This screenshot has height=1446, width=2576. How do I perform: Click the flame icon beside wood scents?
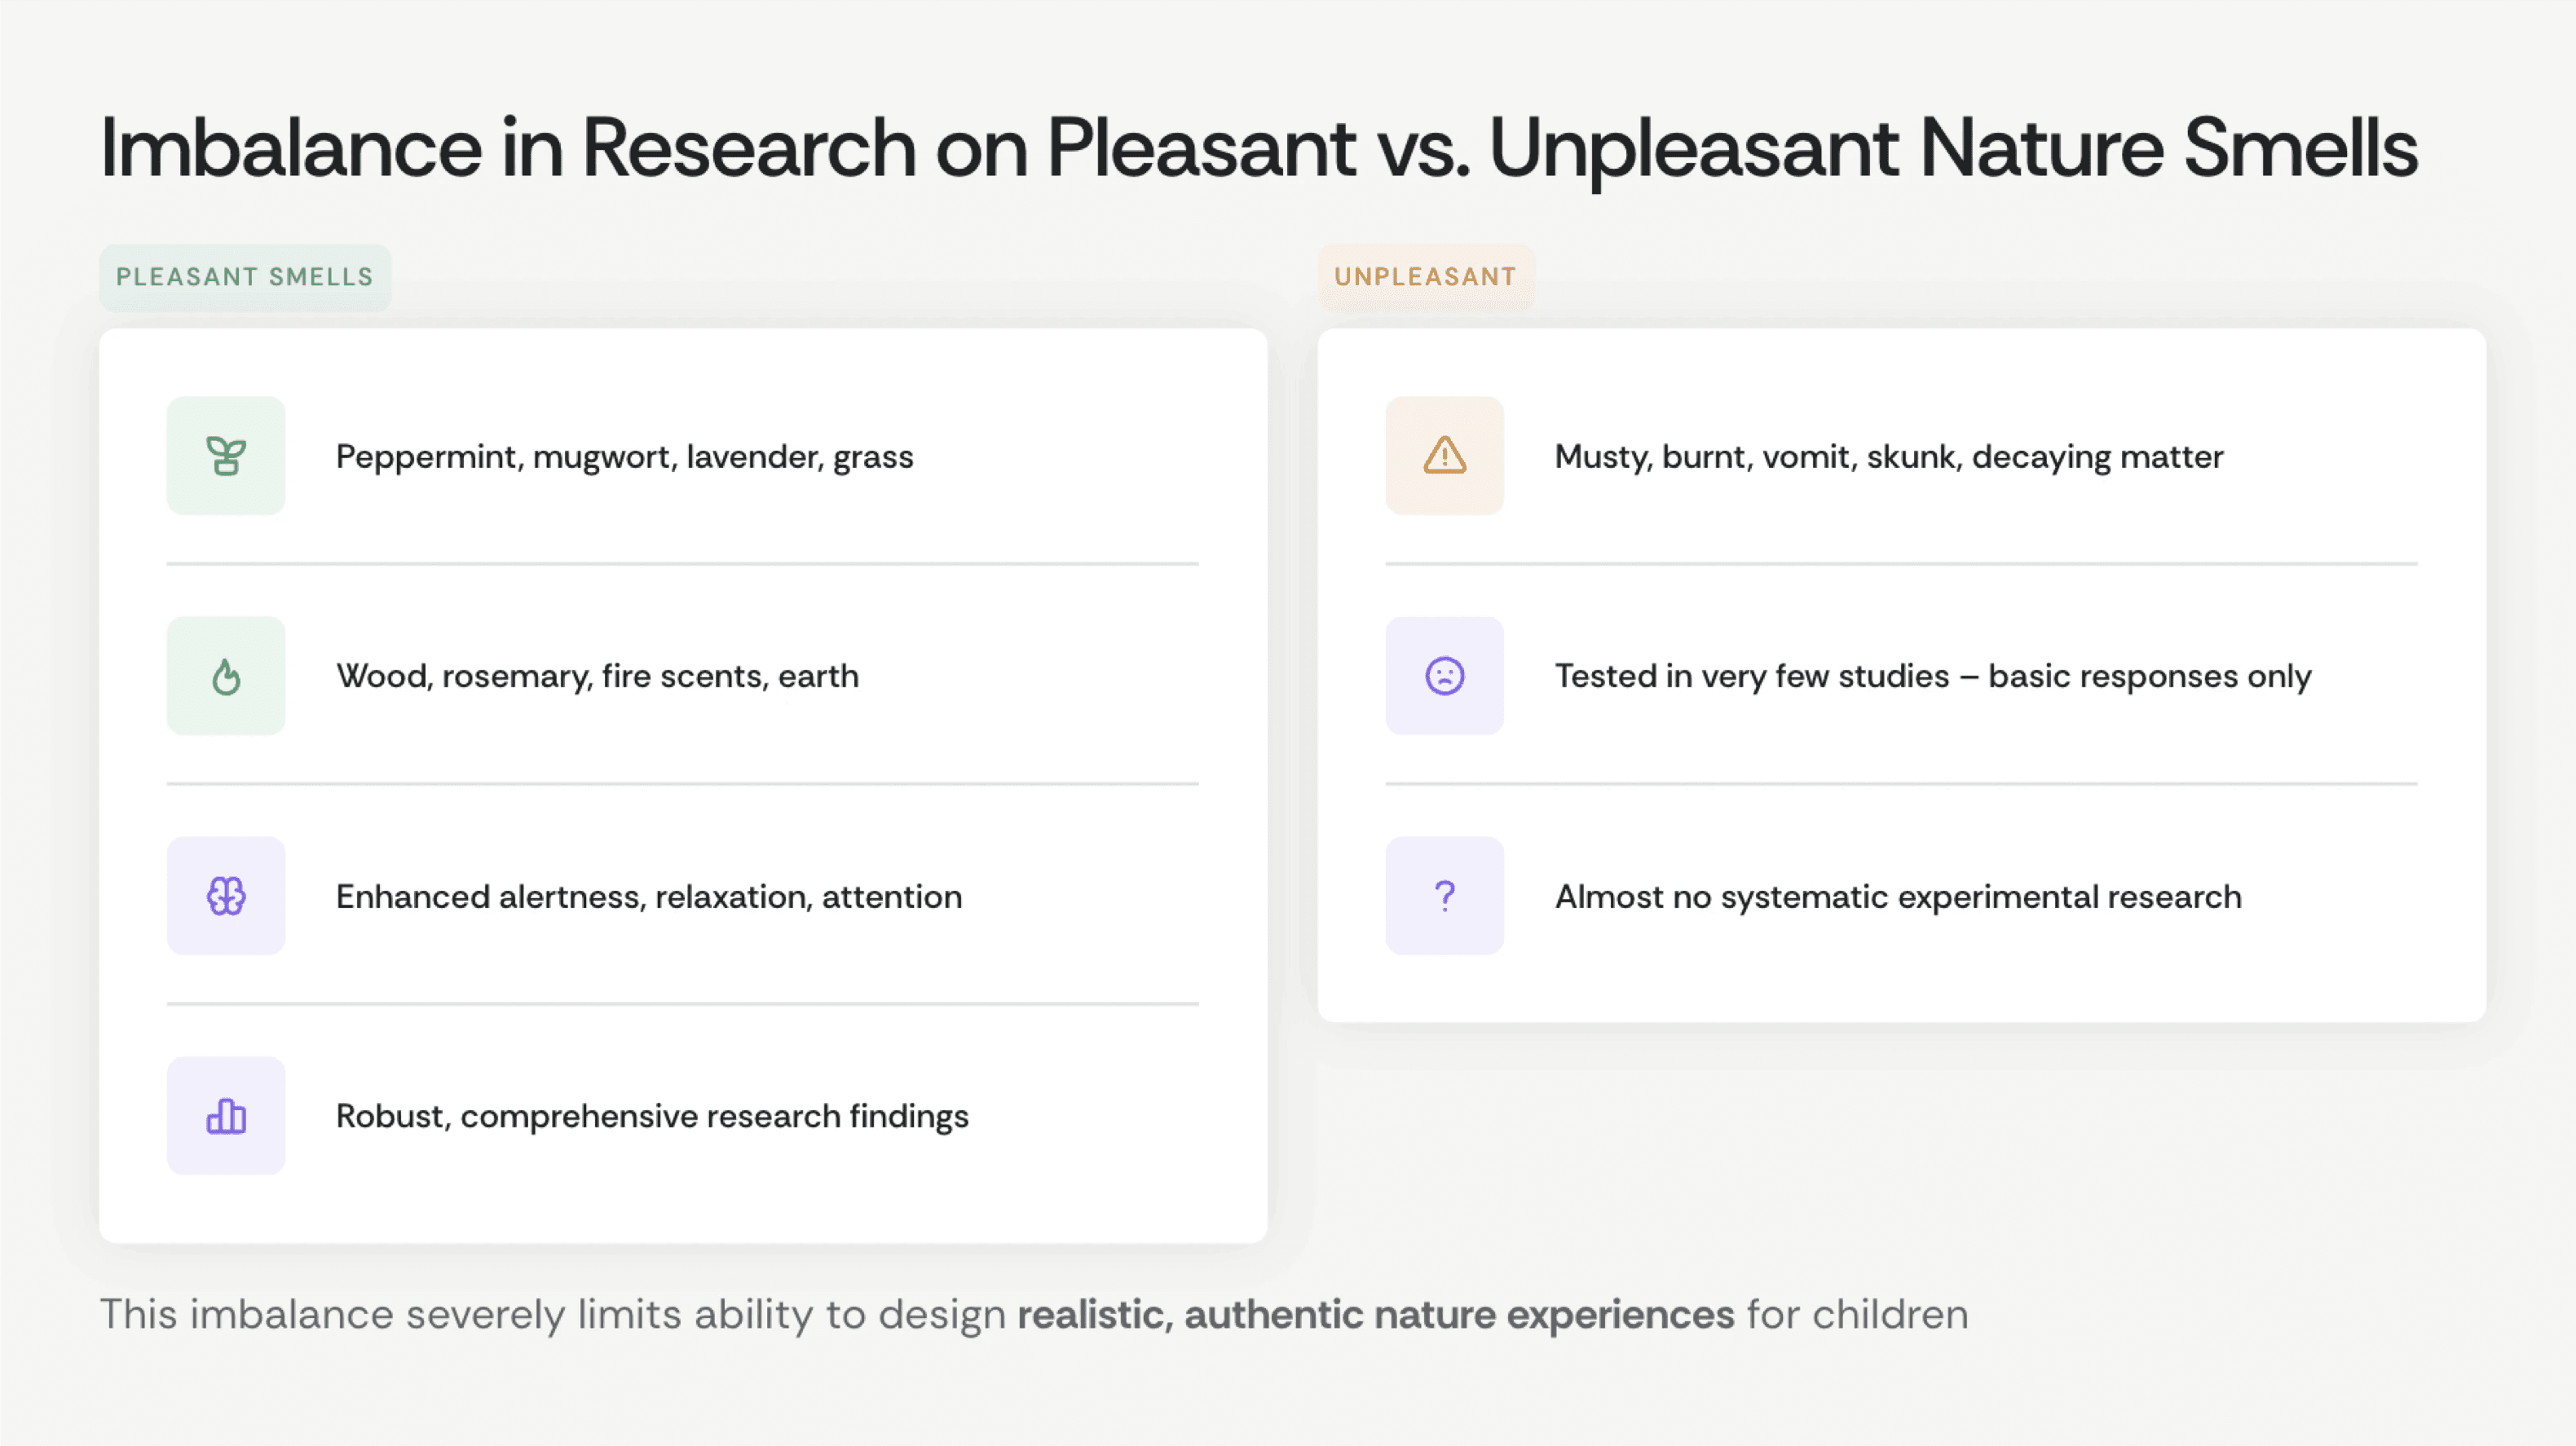pyautogui.click(x=226, y=676)
